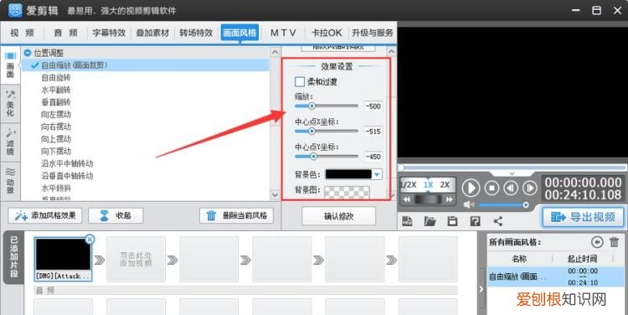
Task: Open the 背景色 color dropdown arrow
Action: tap(377, 174)
